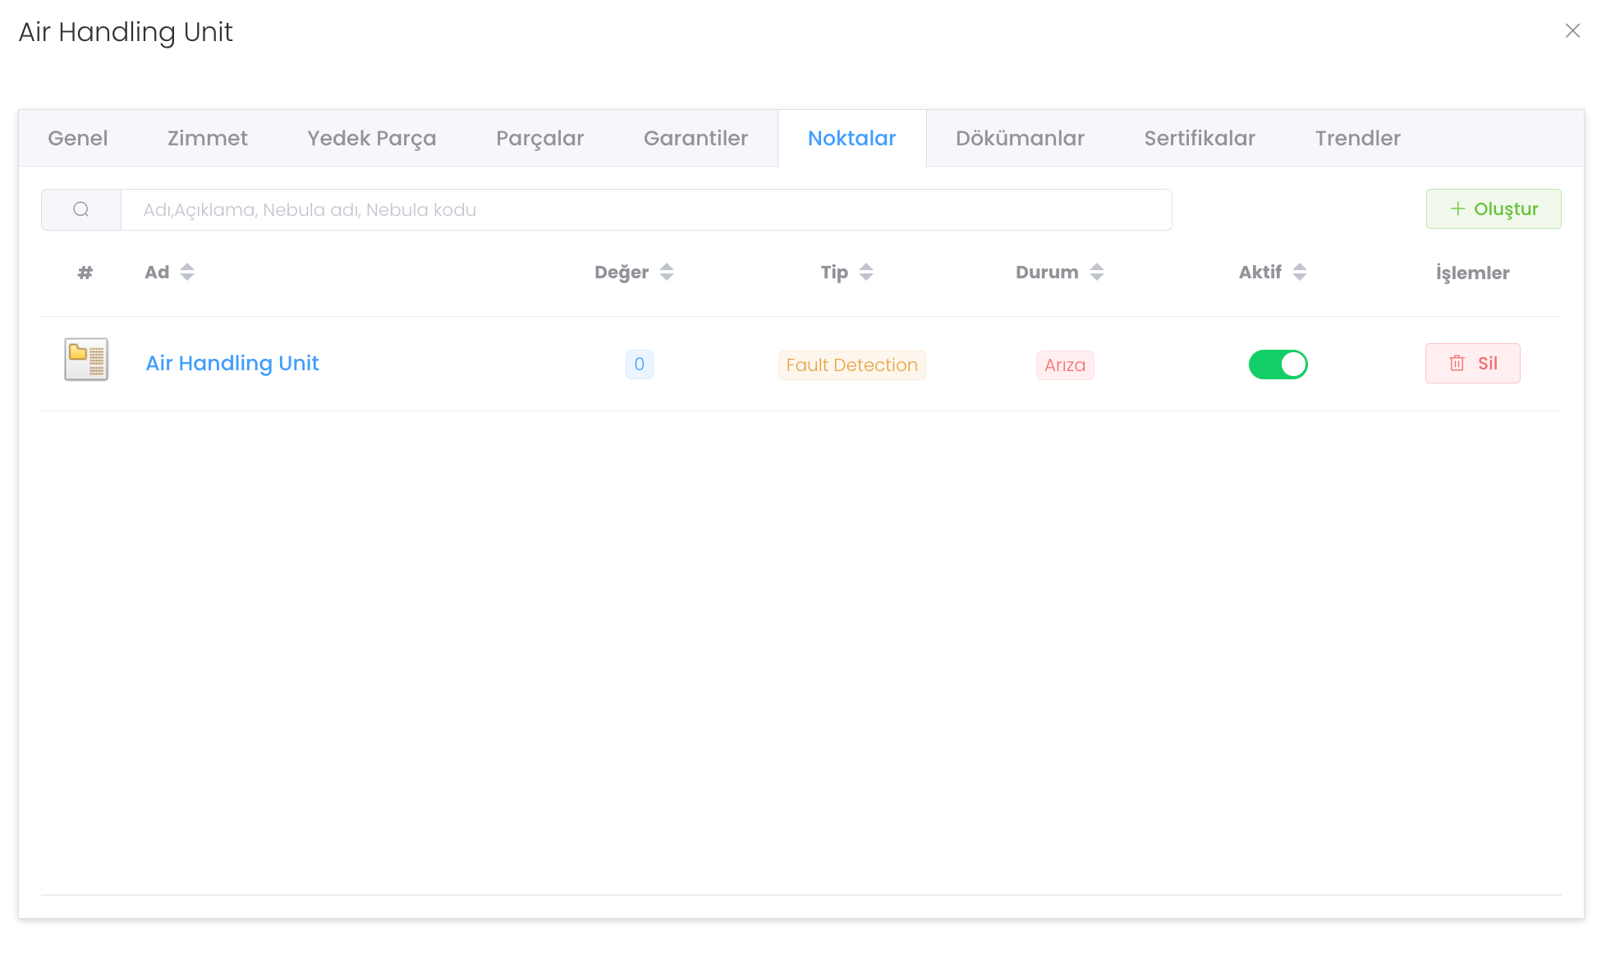The width and height of the screenshot is (1606, 959).
Task: Click the Fault Detection type tag
Action: point(851,365)
